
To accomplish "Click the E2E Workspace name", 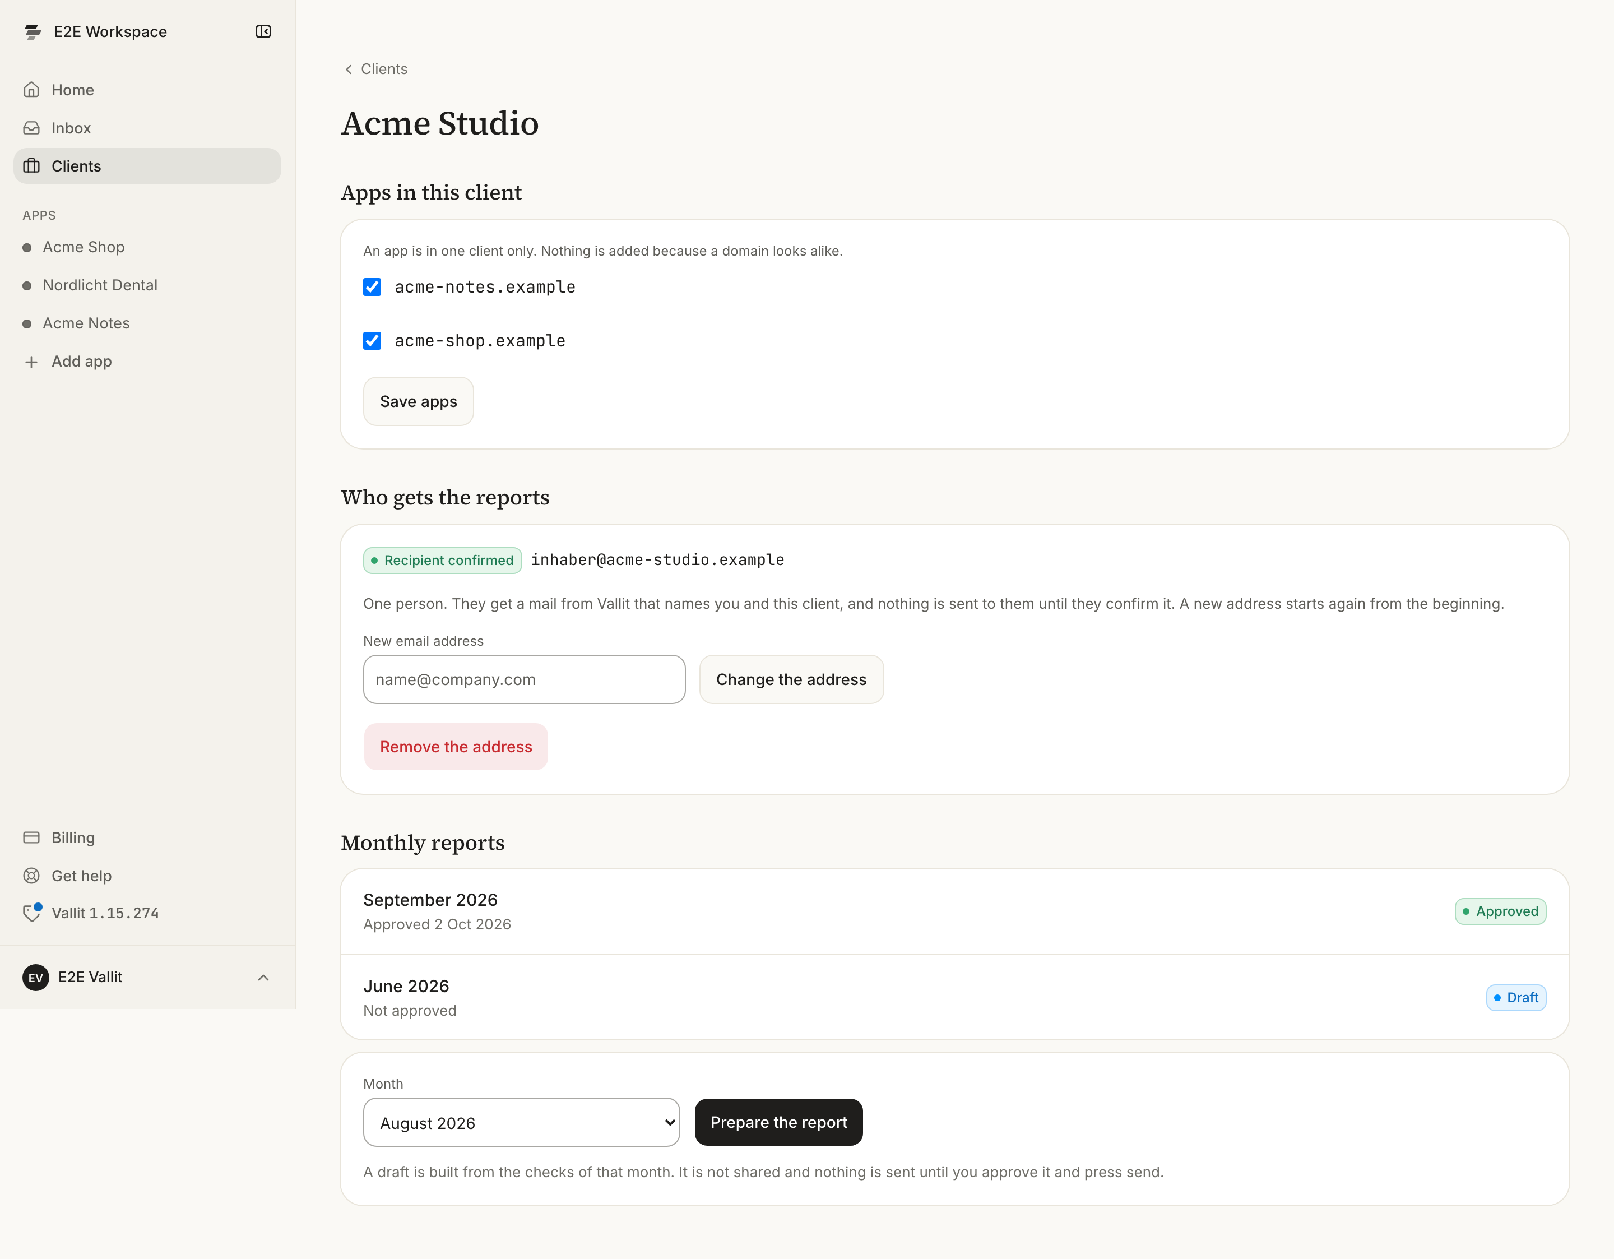I will pyautogui.click(x=110, y=32).
